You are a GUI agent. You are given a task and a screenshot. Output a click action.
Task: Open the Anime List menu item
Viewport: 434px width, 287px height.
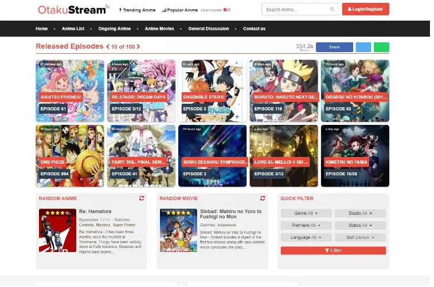73,29
